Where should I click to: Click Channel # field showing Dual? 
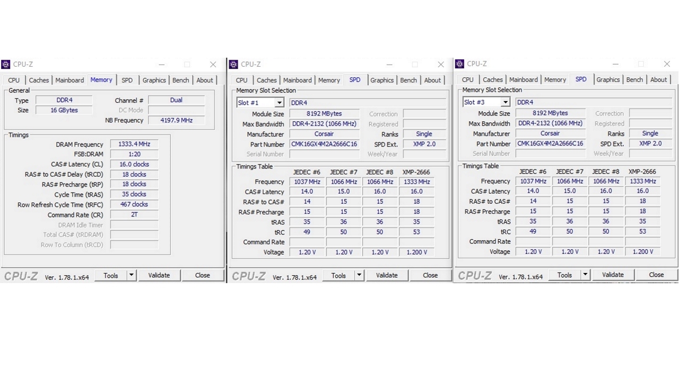pos(176,100)
